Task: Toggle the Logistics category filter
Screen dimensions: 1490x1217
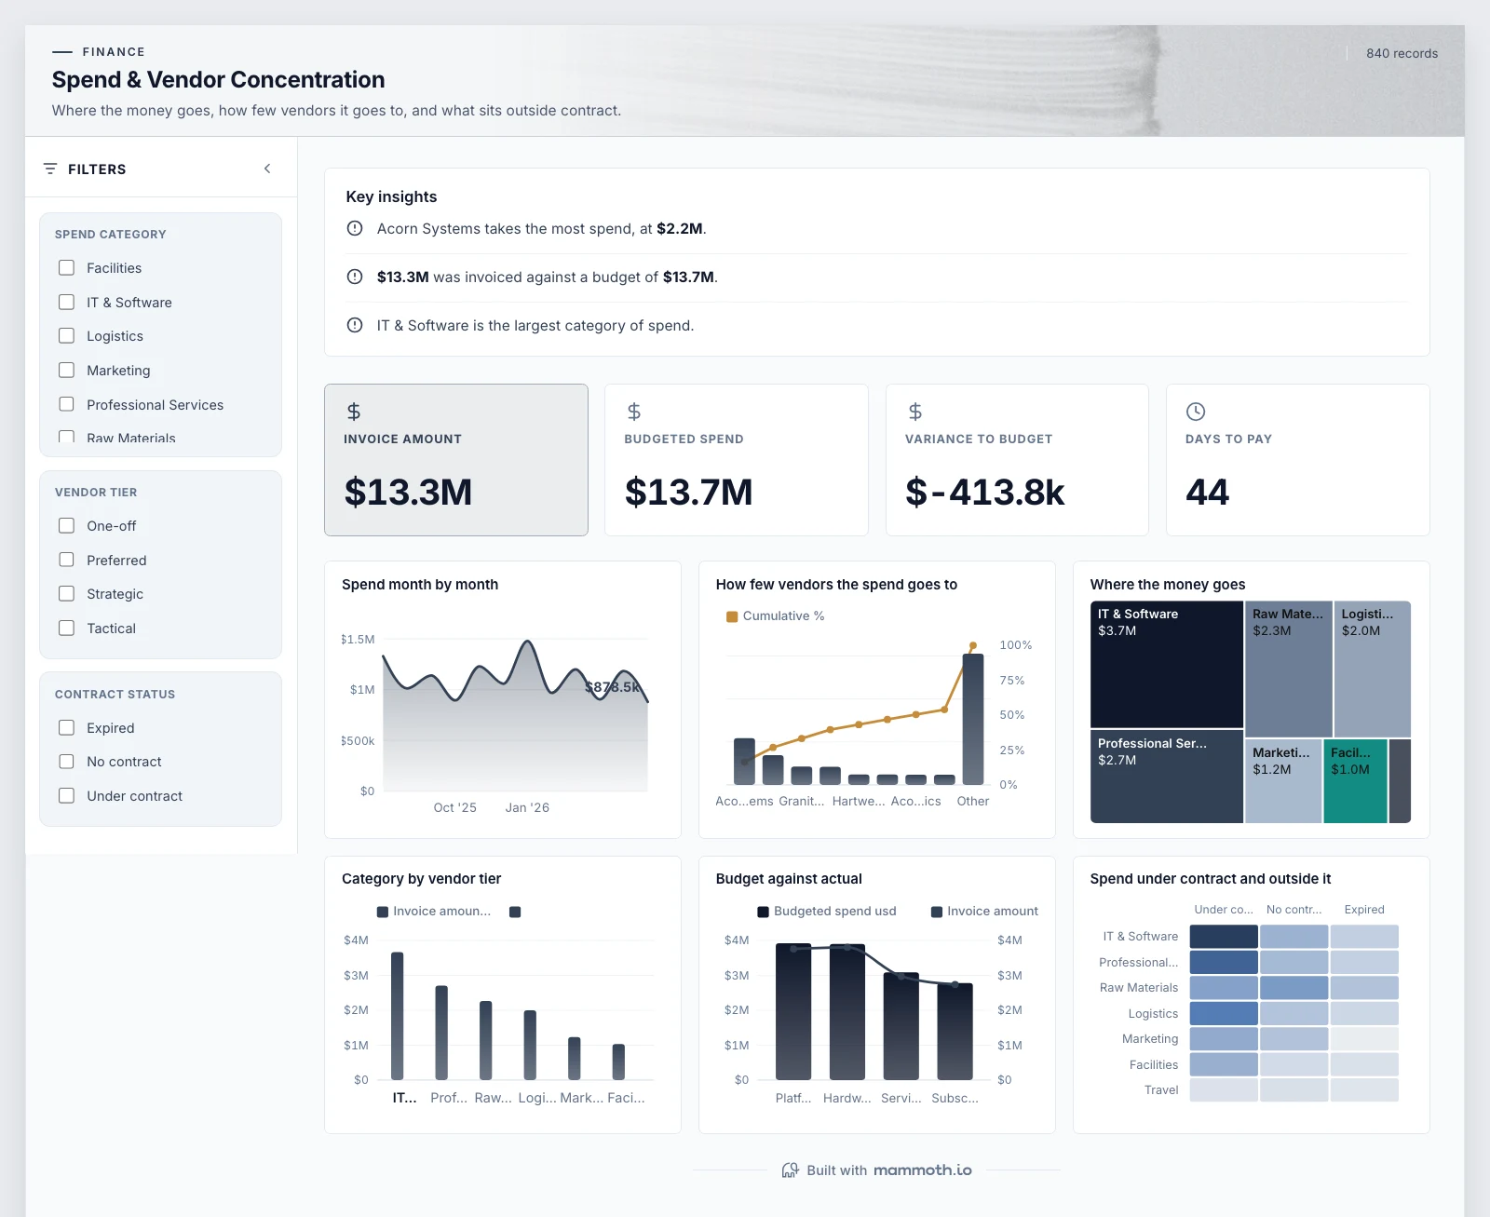Action: (66, 336)
